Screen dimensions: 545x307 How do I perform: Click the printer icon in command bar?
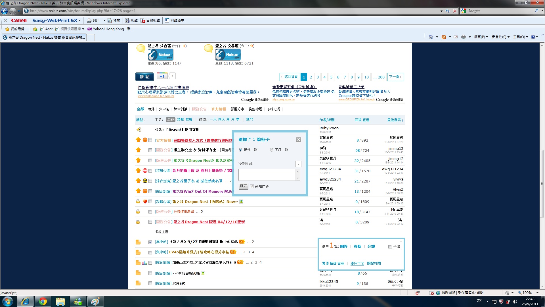463,37
